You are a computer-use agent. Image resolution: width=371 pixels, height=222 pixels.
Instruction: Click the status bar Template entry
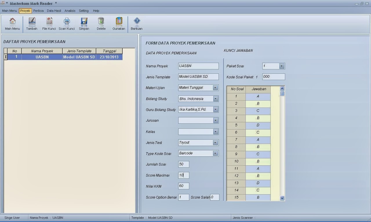point(152,218)
